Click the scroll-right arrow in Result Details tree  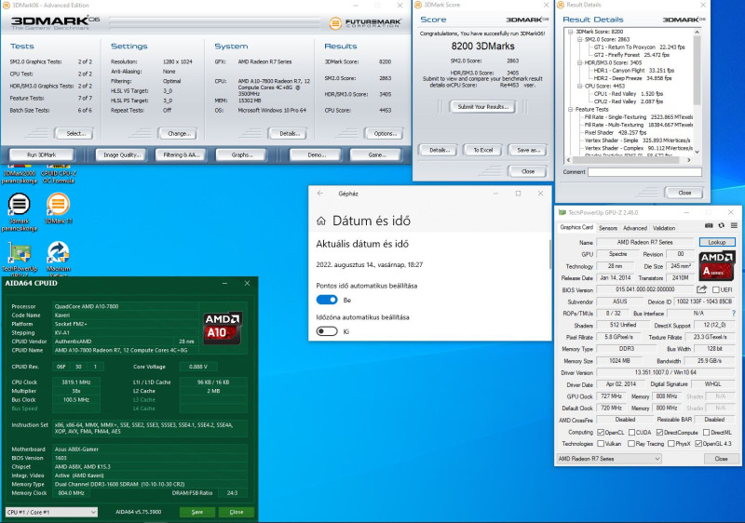(689, 160)
